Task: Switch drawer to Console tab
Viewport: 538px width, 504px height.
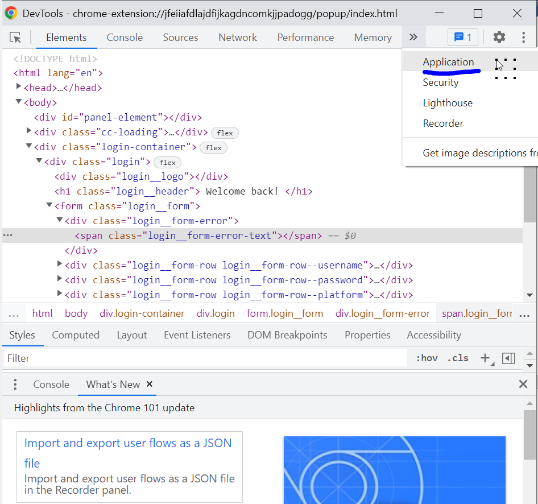Action: [51, 385]
